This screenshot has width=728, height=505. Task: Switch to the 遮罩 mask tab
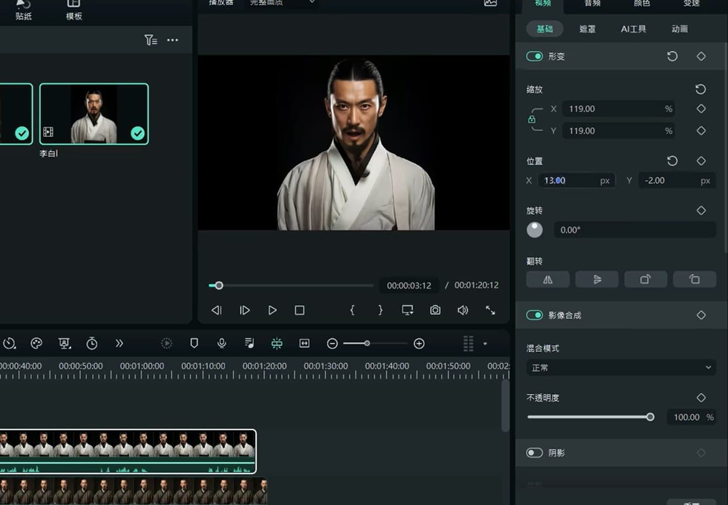click(x=587, y=29)
